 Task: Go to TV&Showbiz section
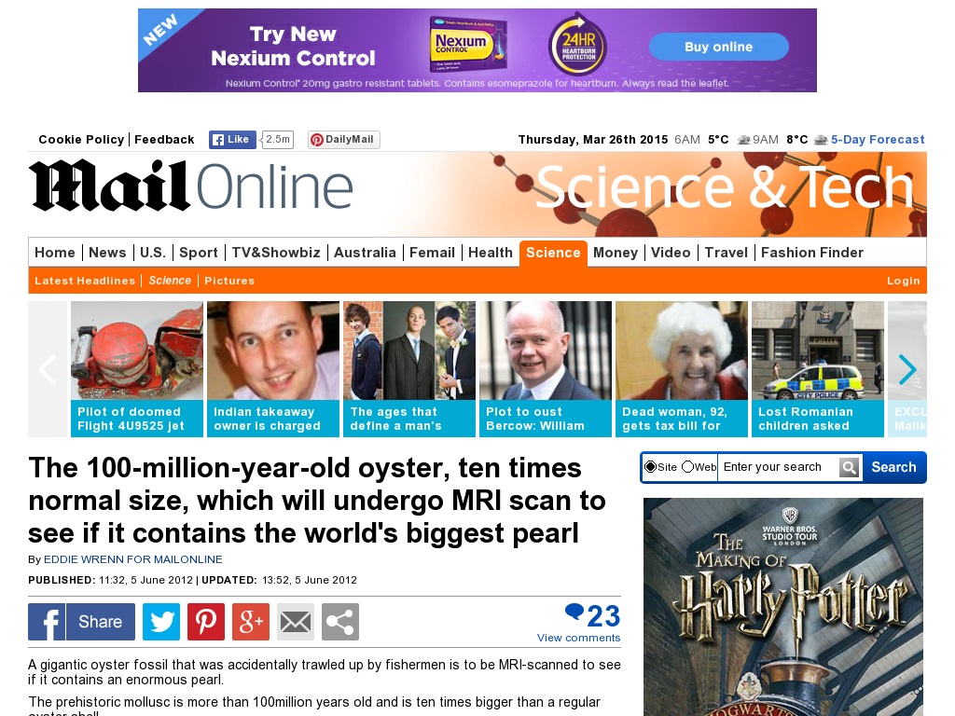276,253
